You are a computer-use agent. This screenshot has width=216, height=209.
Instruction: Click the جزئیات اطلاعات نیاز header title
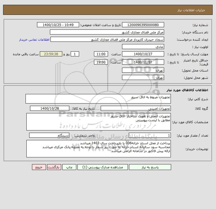pos(191,10)
